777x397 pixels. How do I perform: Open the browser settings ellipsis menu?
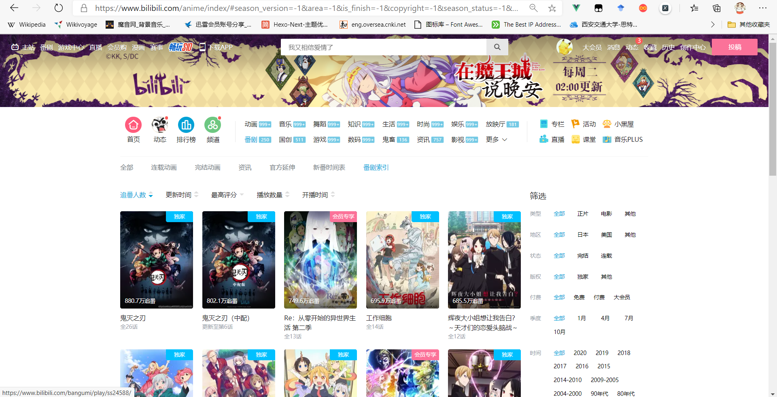click(763, 8)
